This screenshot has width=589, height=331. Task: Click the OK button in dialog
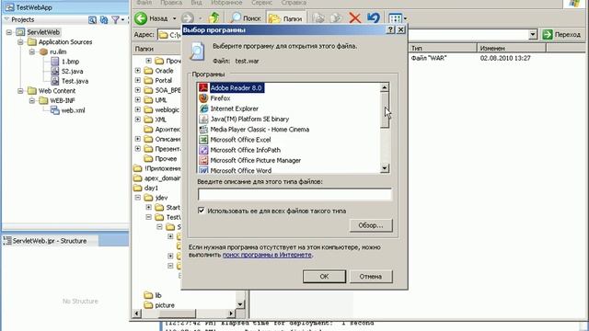tap(324, 277)
